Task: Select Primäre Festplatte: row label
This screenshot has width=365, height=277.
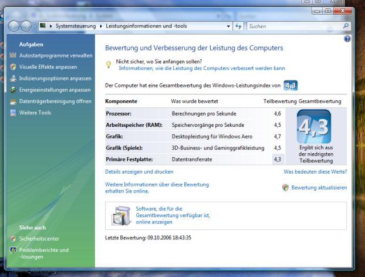Action: click(129, 160)
